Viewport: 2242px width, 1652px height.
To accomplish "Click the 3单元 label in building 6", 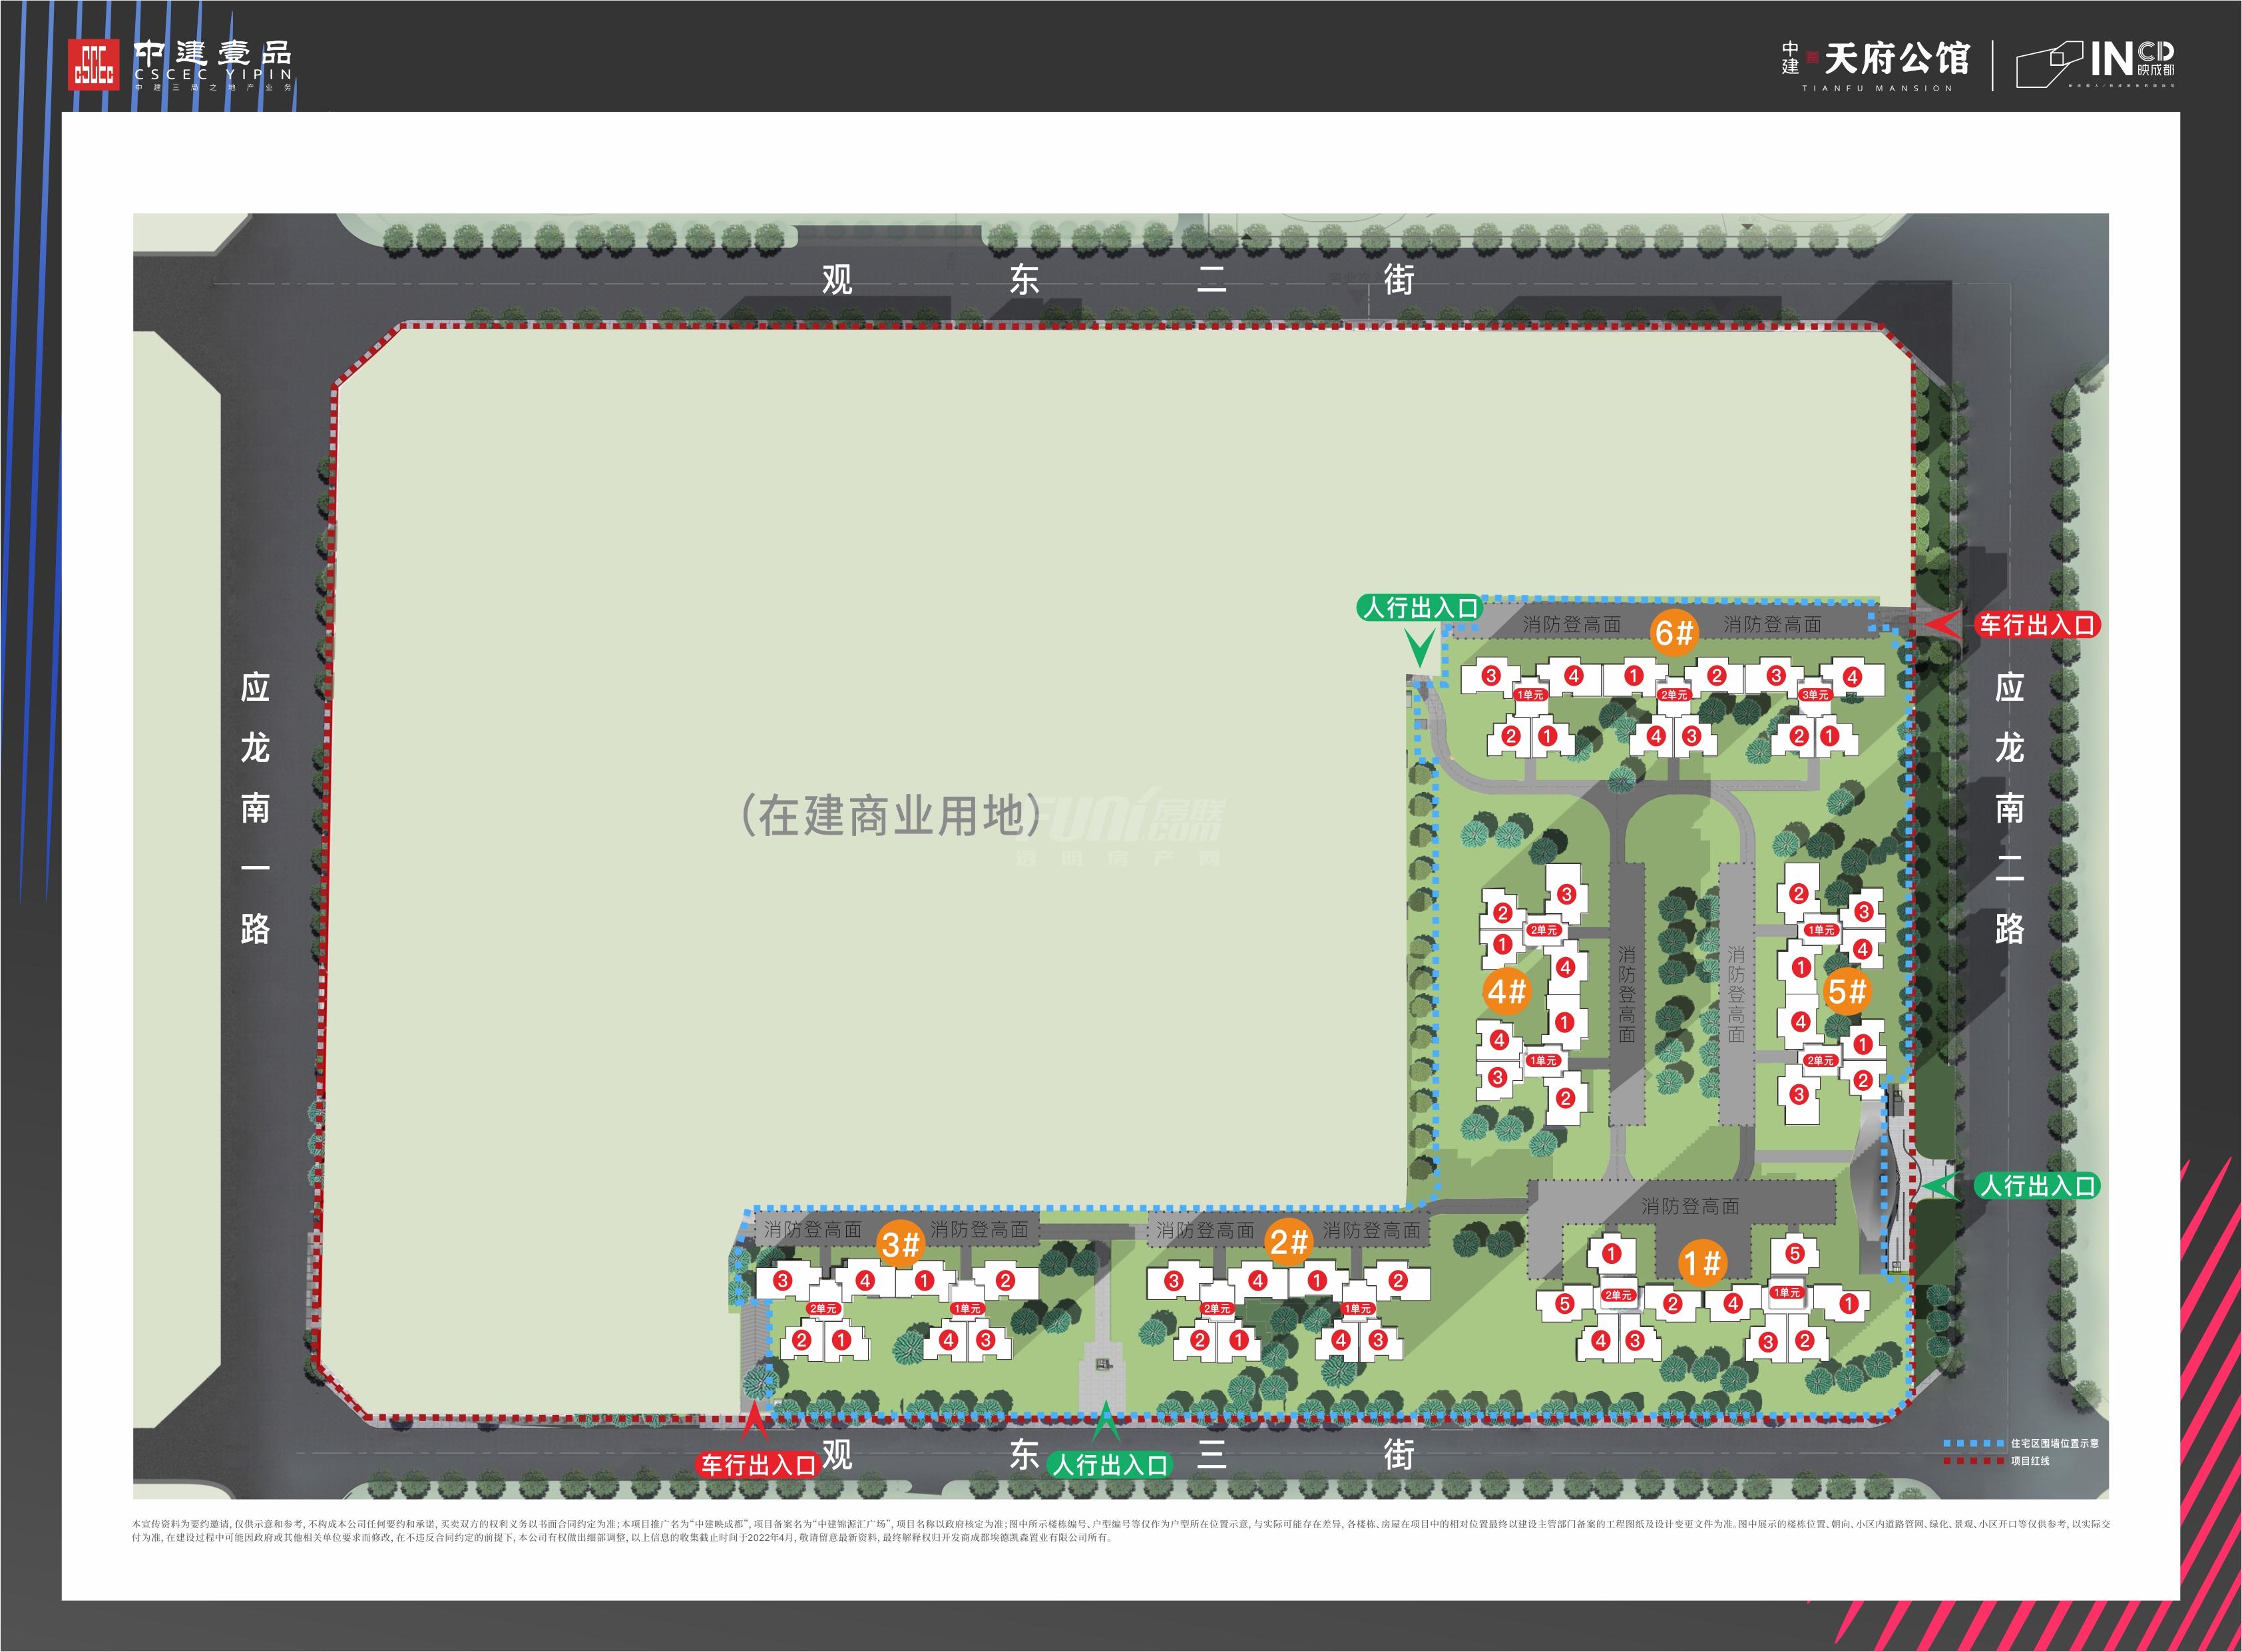I will 1814,695.
